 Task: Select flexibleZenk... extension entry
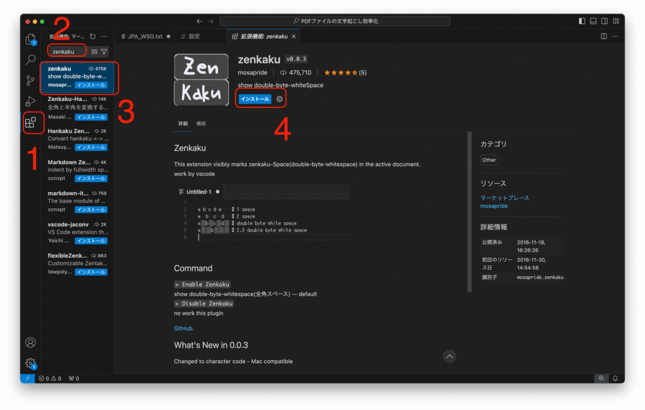click(x=77, y=264)
